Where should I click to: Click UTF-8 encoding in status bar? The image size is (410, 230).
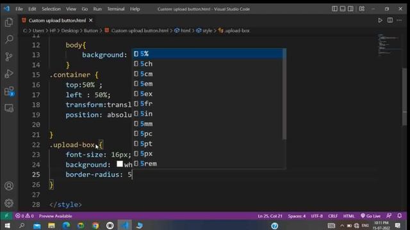316,216
